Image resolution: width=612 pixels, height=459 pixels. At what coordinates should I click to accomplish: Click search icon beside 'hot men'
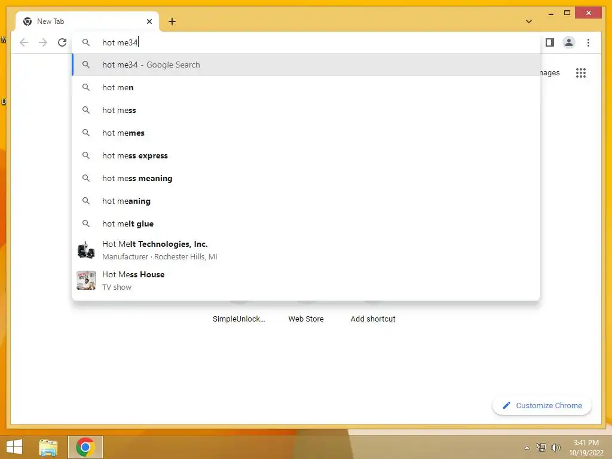point(86,87)
